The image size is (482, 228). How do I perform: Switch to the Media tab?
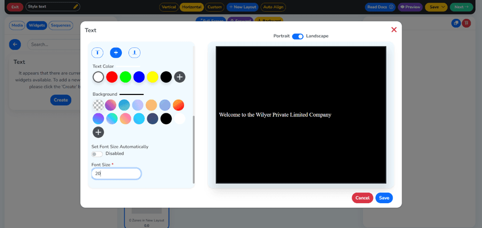(17, 25)
